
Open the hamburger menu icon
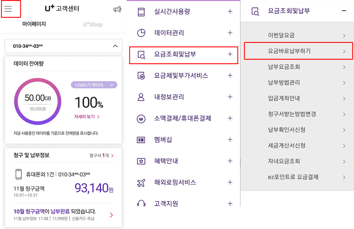point(8,9)
